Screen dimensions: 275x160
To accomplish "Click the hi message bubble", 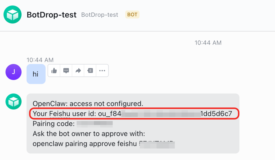I will click(36, 74).
